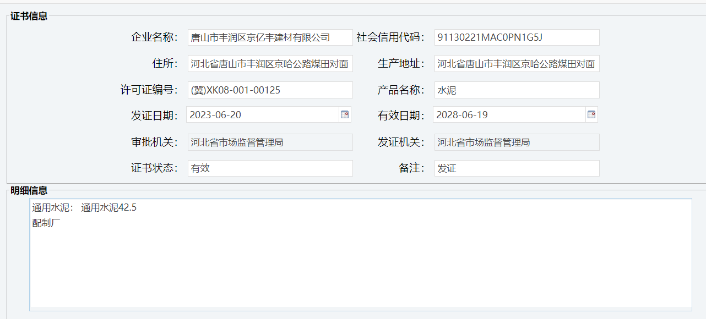Open the 有效日期 calendar picker icon

(591, 115)
